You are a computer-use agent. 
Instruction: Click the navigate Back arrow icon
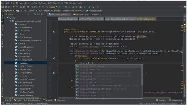39,7
